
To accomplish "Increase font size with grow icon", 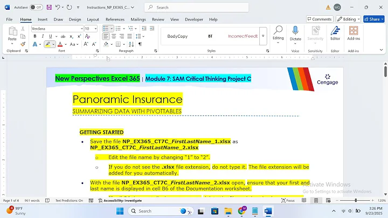I will (x=86, y=44).
